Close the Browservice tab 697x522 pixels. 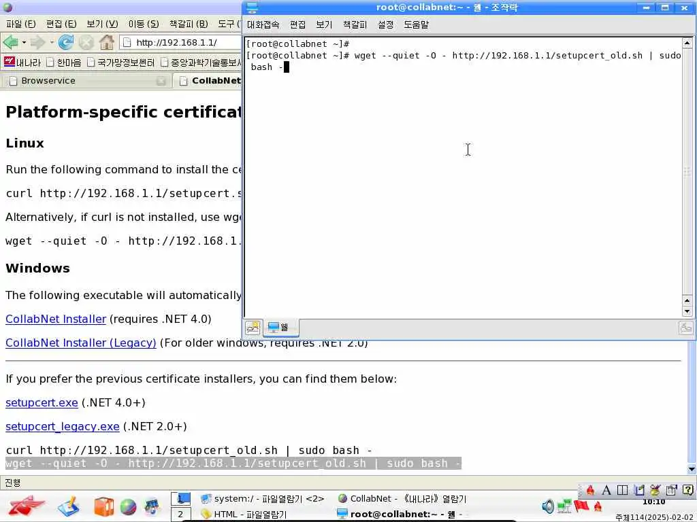click(161, 81)
